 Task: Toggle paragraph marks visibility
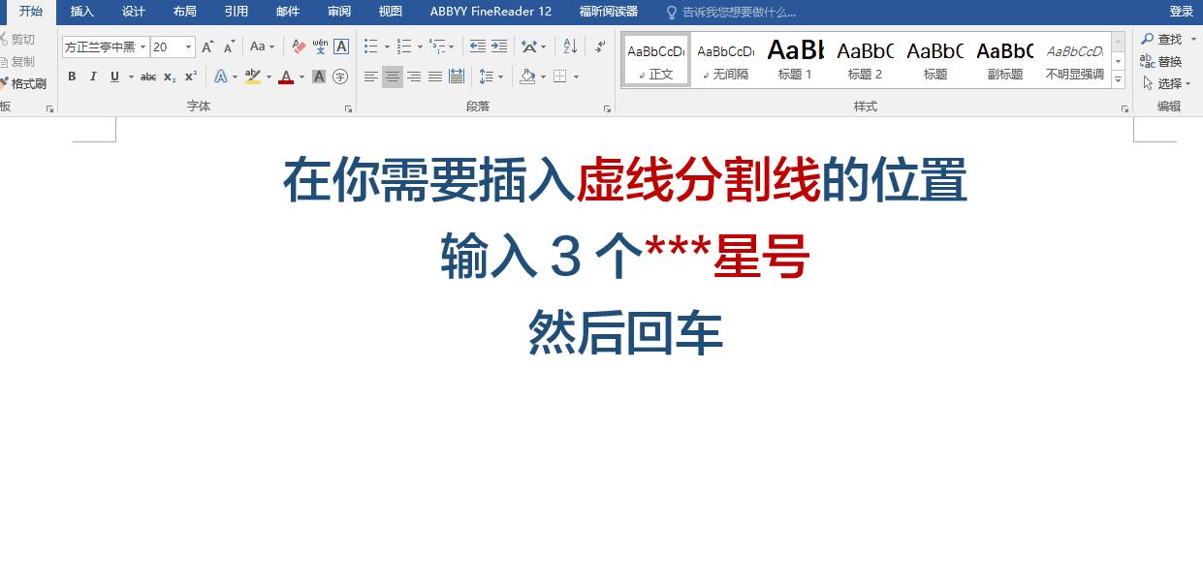(x=599, y=46)
